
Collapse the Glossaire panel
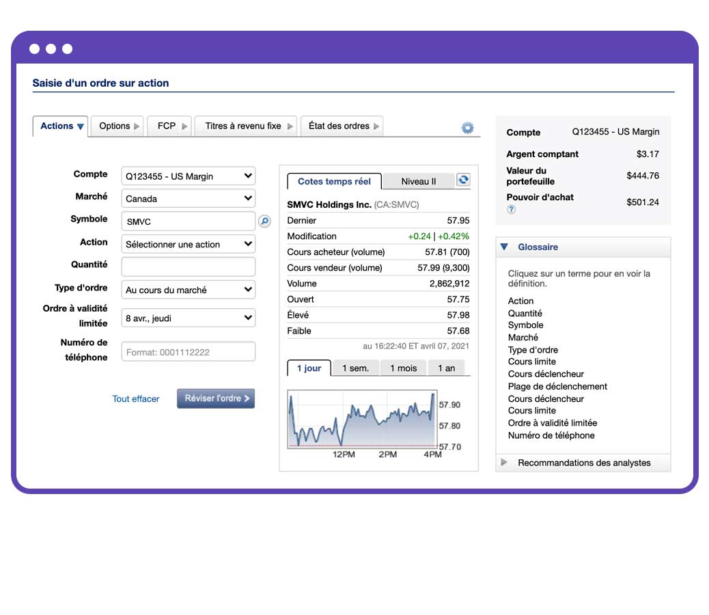(505, 247)
